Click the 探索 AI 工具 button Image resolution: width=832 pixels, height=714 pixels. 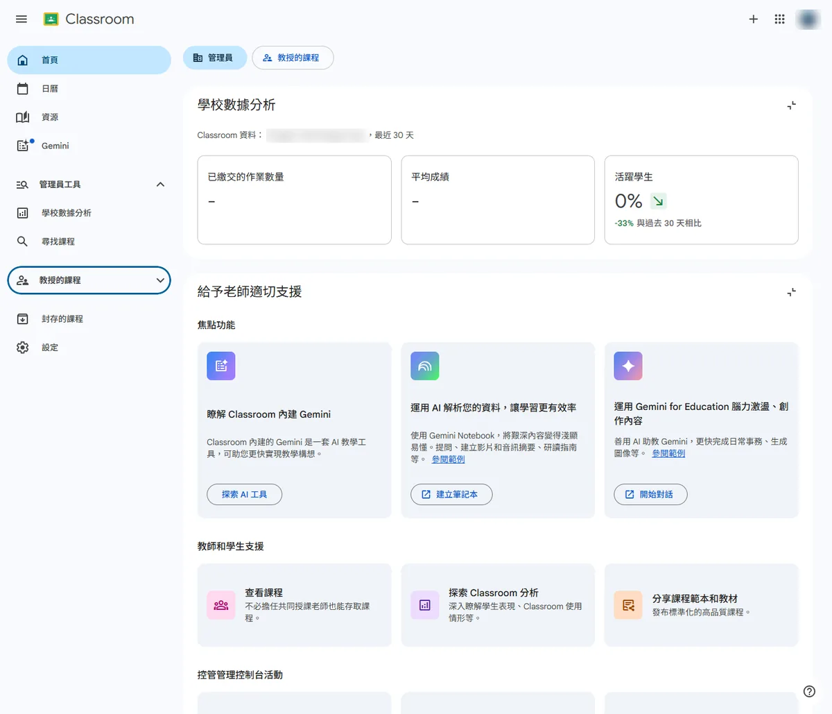244,495
